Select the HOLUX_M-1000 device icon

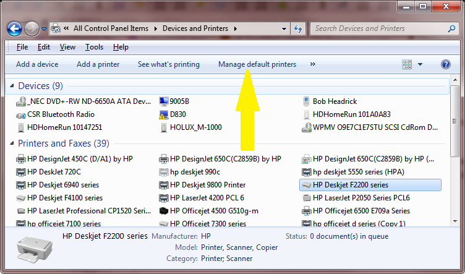[163, 127]
